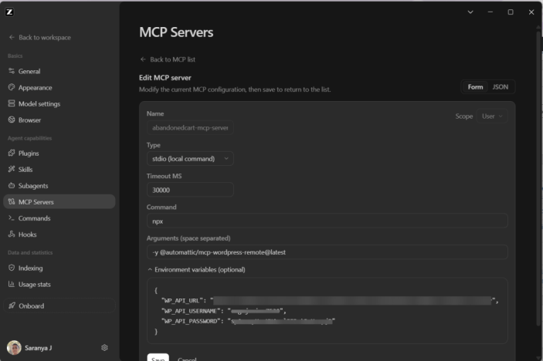Click the Browser globe icon
Screen dimensions: 543x361
[12, 120]
